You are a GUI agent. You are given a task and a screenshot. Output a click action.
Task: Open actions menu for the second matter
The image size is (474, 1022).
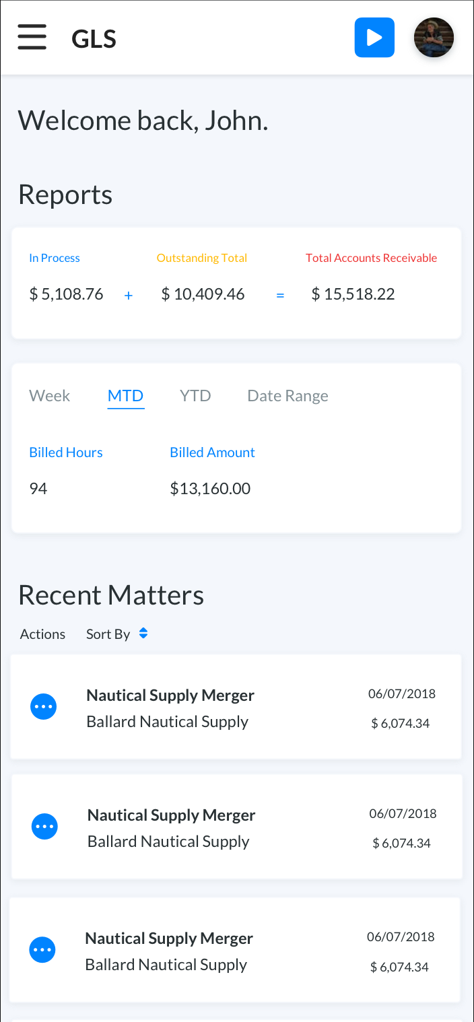tap(44, 826)
